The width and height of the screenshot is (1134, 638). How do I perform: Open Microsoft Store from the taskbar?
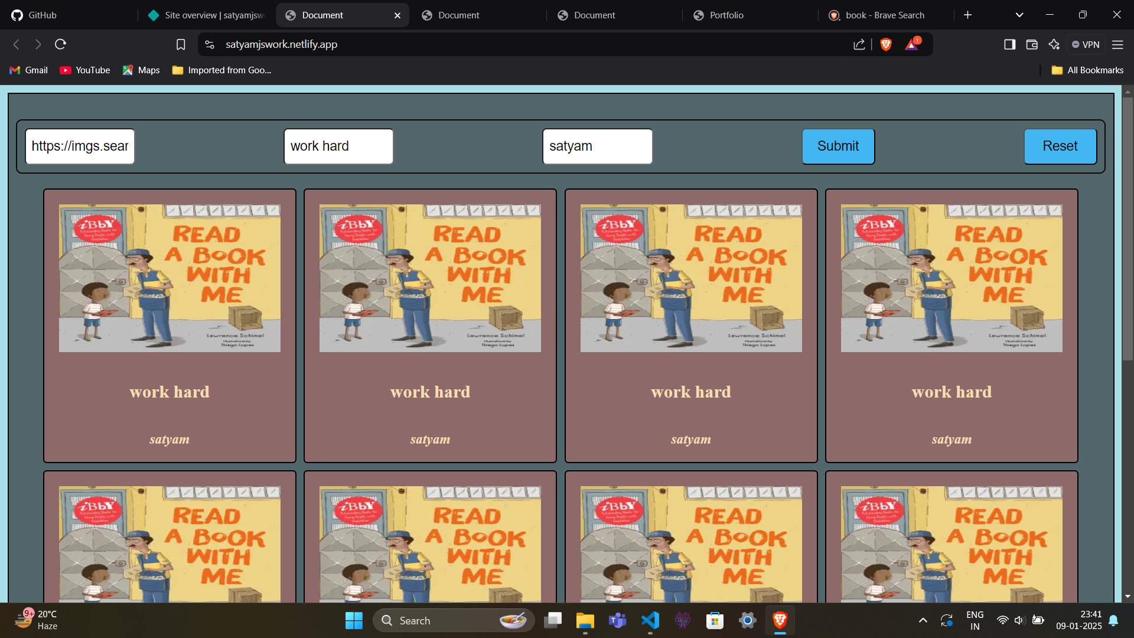715,620
